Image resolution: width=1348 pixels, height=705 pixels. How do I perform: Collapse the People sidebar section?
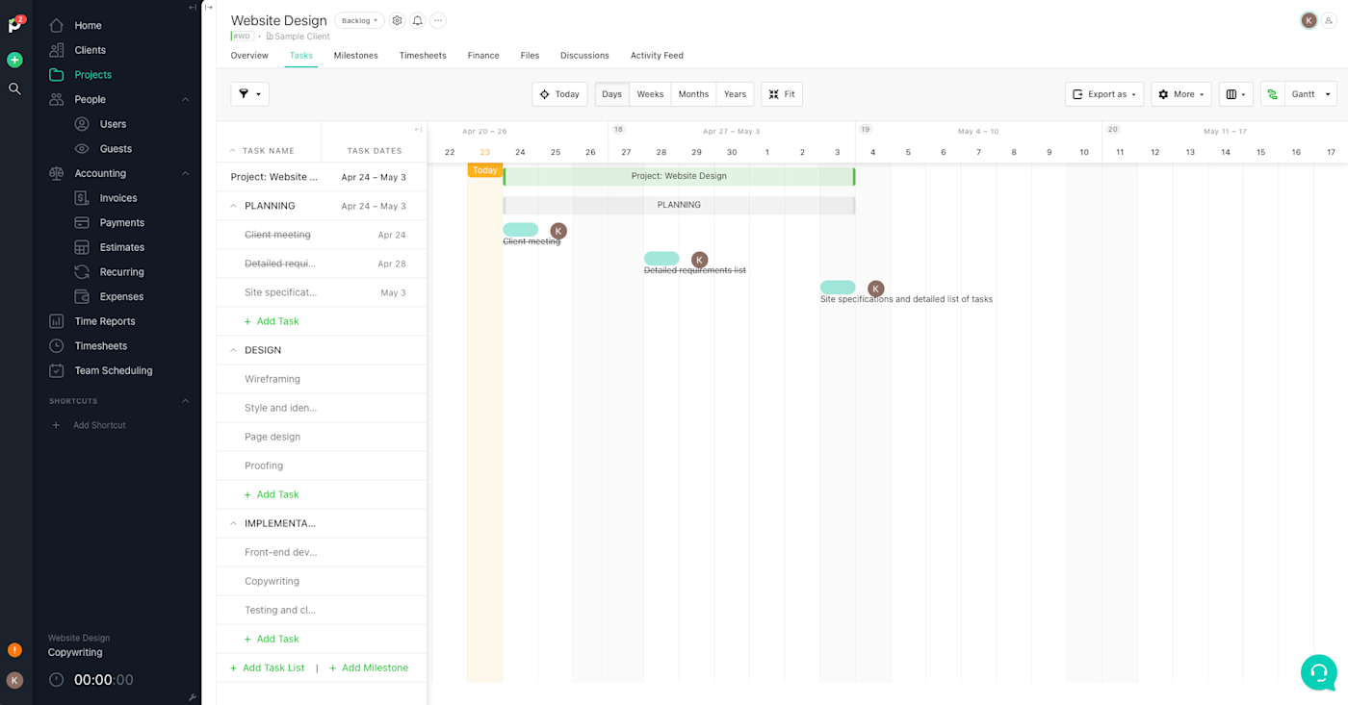click(186, 99)
